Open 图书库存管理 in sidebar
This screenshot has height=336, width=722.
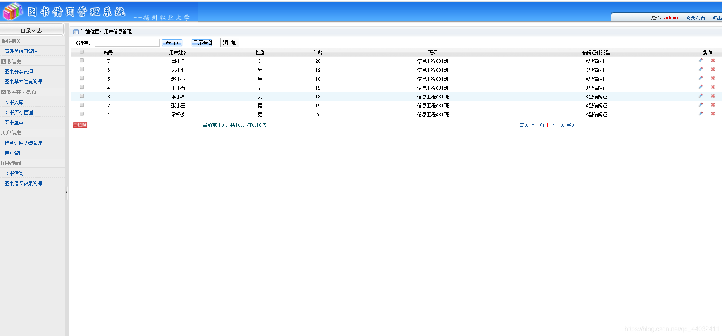pos(19,112)
